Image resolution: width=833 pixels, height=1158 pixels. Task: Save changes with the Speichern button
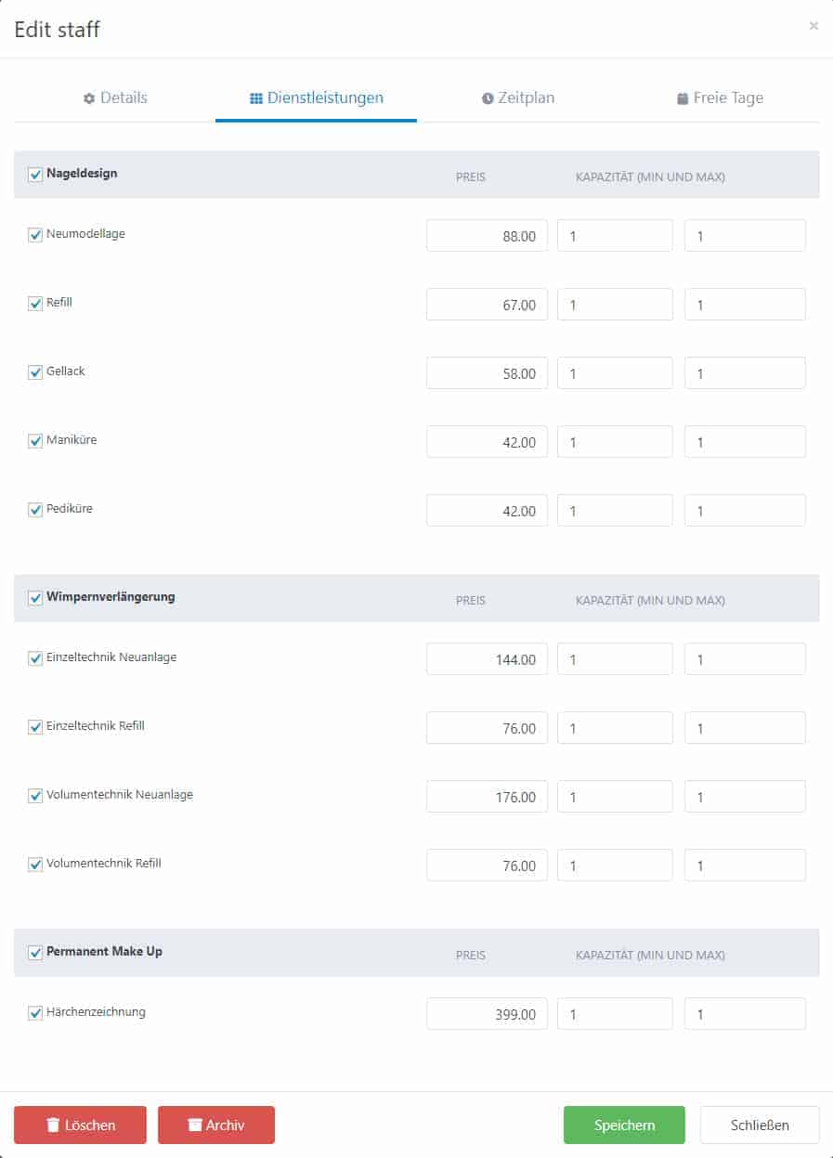click(x=624, y=1125)
